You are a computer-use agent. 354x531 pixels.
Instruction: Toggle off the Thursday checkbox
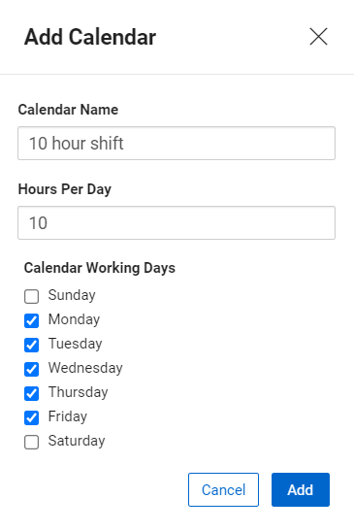pos(31,393)
